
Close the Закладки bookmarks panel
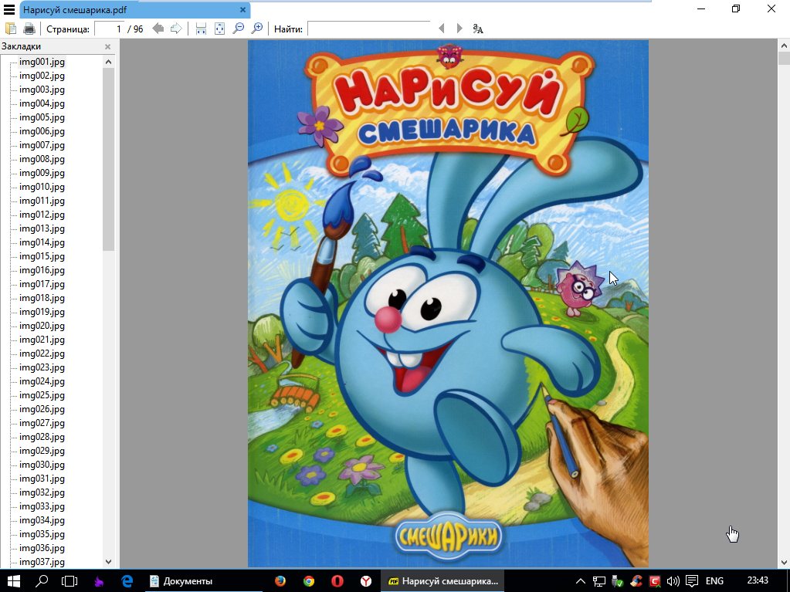point(107,46)
